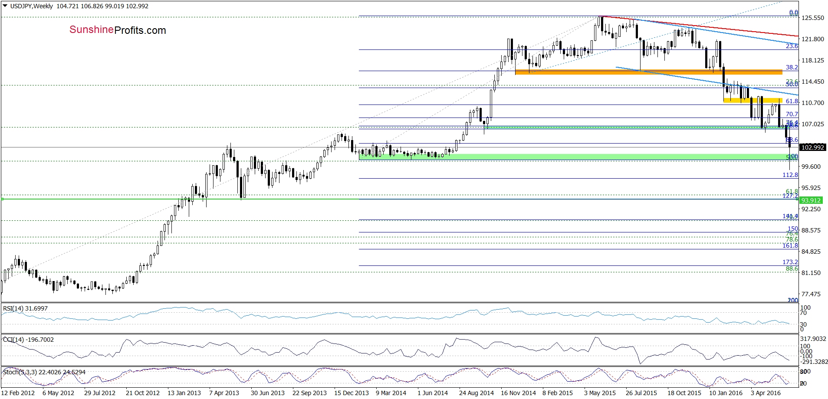Click the 6 May 2012 date label
Image resolution: width=828 pixels, height=399 pixels.
click(x=58, y=393)
